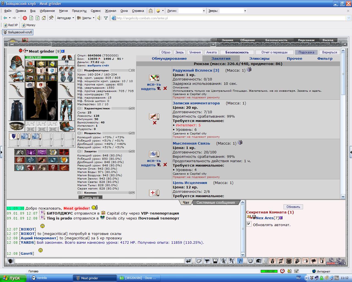Switch to the Прочее inventory tab
352x282 pixels.
click(x=295, y=58)
